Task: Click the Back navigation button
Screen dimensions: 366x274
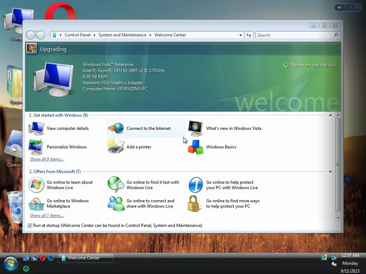Action: [x=31, y=35]
